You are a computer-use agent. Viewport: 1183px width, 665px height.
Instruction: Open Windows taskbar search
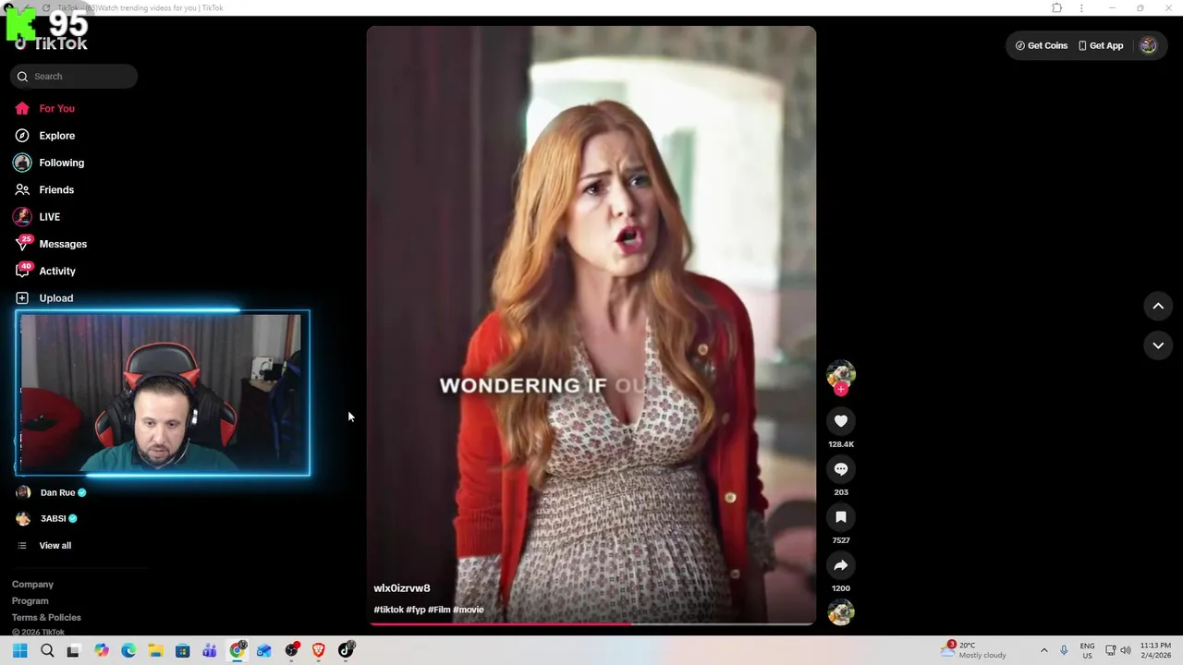click(x=47, y=650)
